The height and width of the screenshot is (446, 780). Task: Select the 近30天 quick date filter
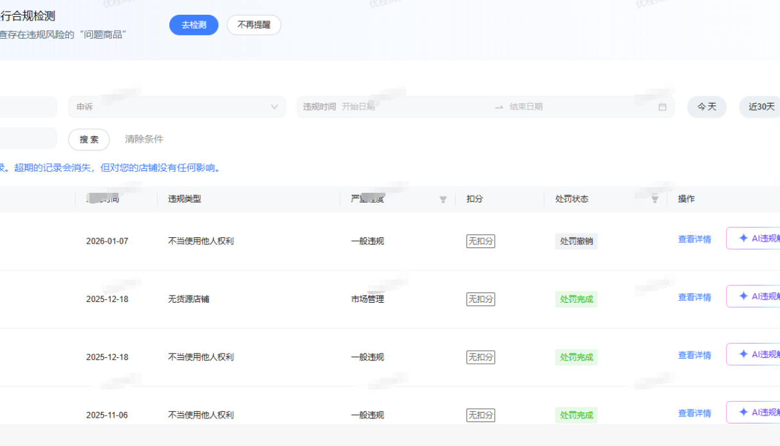click(x=761, y=107)
